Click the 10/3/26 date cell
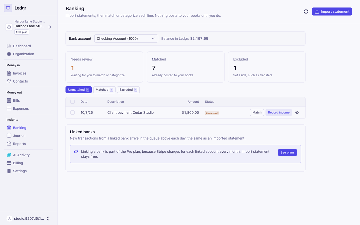Screen dimensions: 360x225 (87, 112)
